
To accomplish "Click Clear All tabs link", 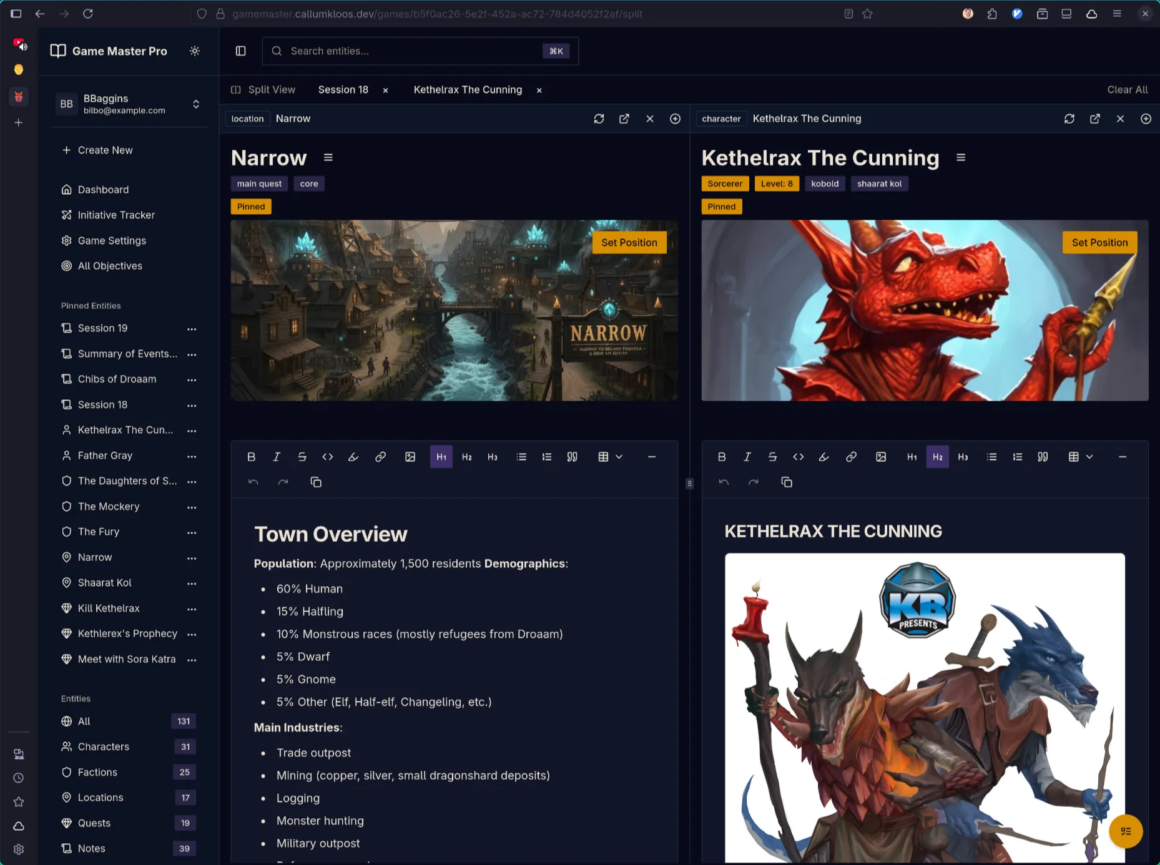I will [1127, 90].
